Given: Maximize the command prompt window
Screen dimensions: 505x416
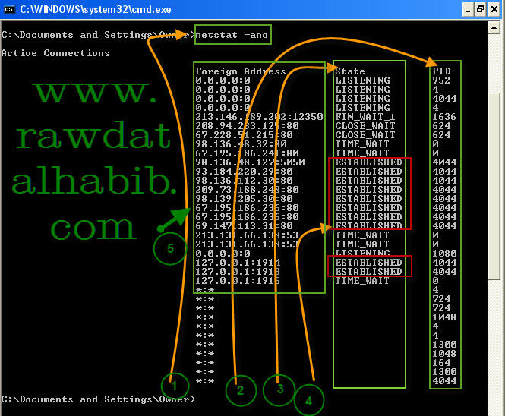Looking at the screenshot, I should click(479, 10).
